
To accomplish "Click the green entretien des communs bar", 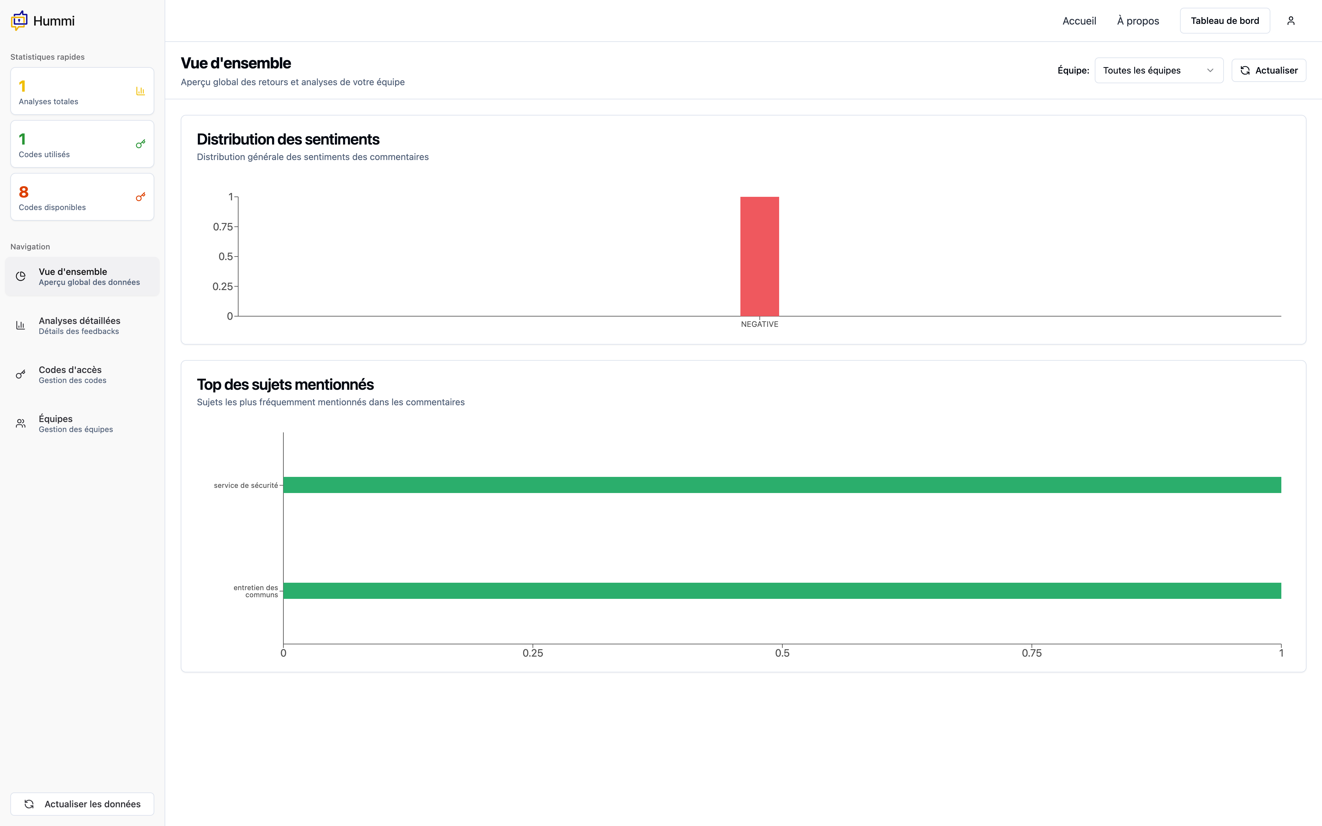I will point(782,590).
